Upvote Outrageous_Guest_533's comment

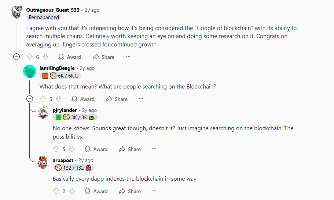(x=30, y=57)
